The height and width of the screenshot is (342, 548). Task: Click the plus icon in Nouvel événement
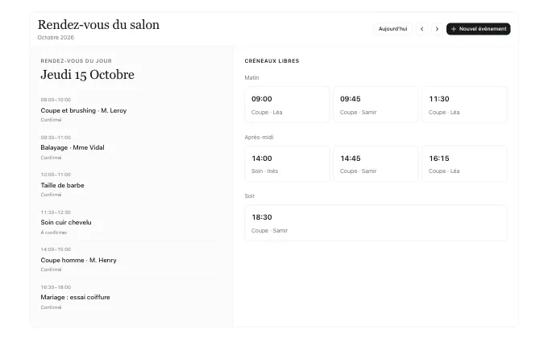[454, 29]
